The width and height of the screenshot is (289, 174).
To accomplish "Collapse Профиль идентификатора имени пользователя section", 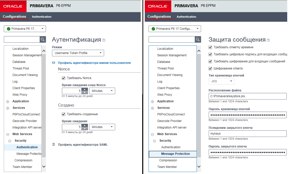I will (x=54, y=63).
